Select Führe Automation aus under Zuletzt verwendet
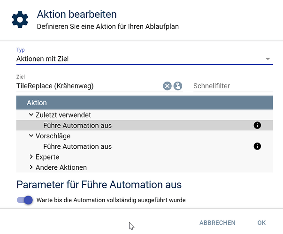 click(77, 125)
